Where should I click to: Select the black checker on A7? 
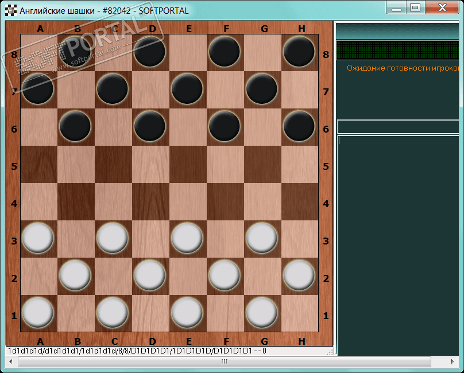pos(38,89)
